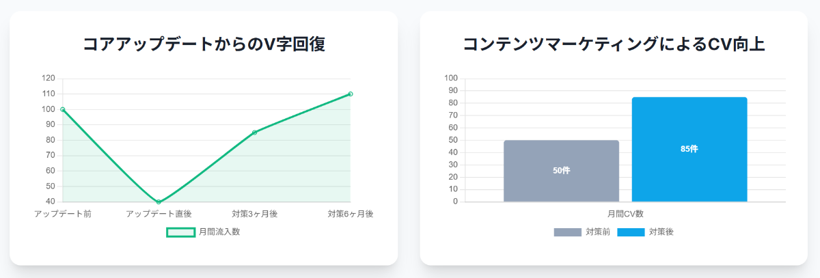Click the アップデート前 x-axis label
The width and height of the screenshot is (820, 278).
[63, 214]
